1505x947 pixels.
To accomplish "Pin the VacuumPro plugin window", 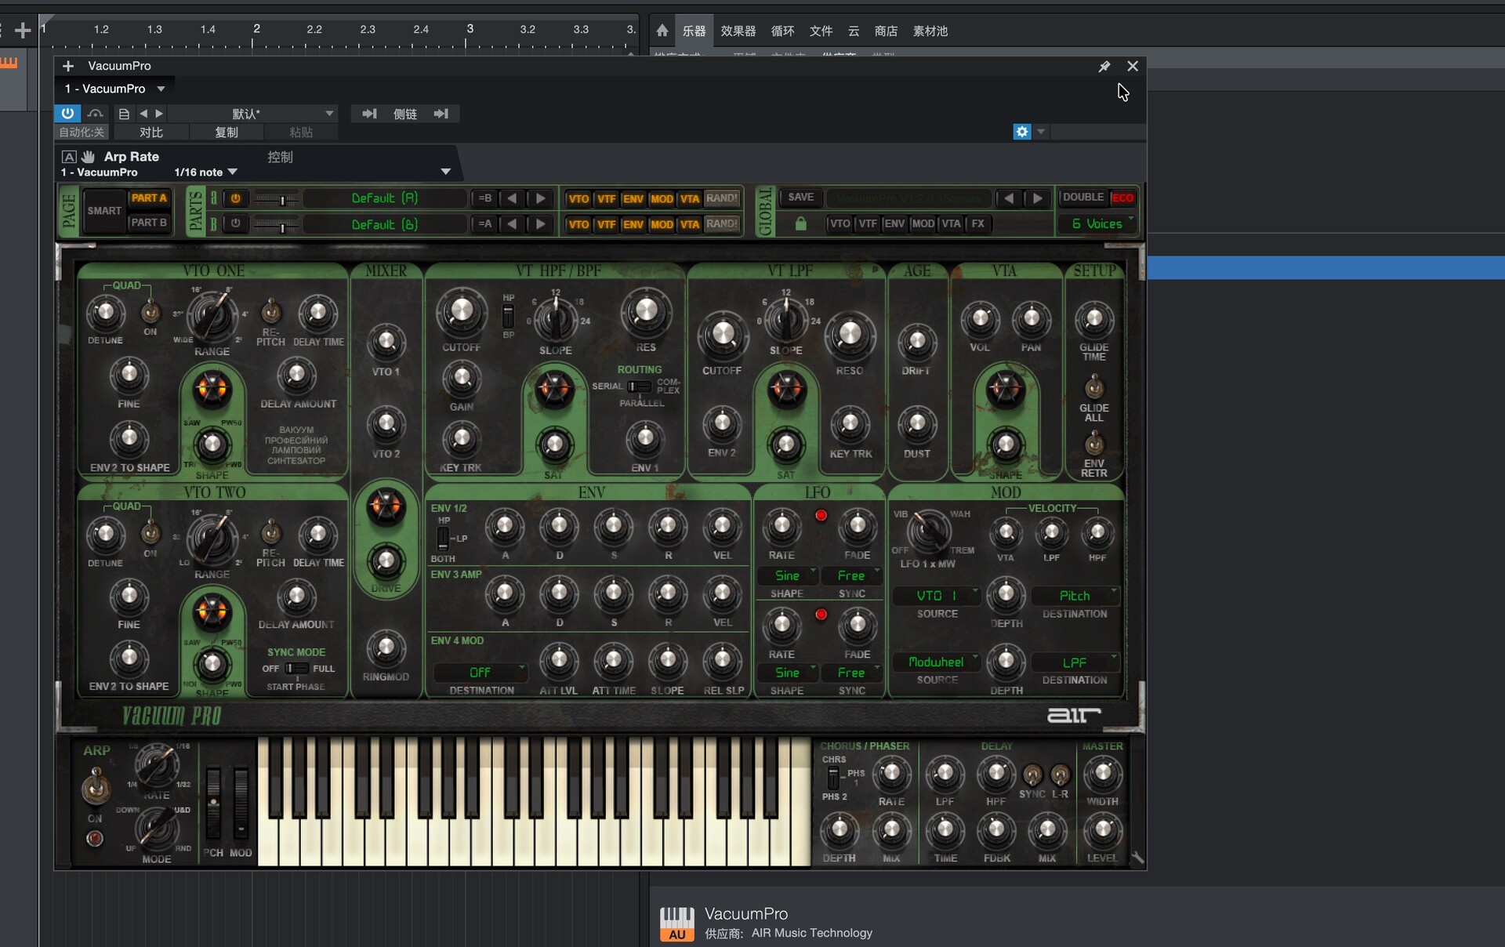I will coord(1104,67).
